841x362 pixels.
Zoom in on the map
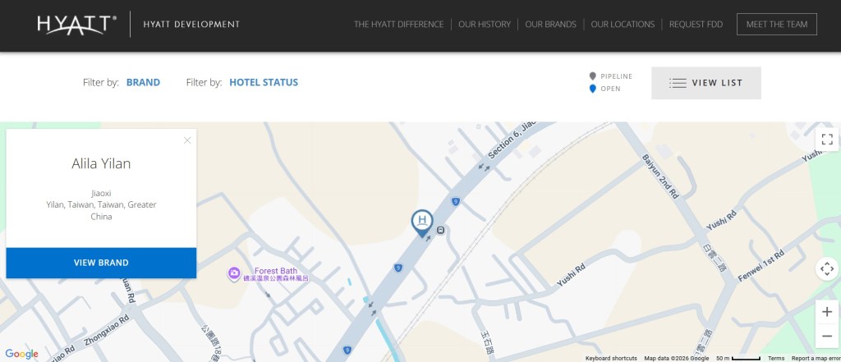click(827, 312)
